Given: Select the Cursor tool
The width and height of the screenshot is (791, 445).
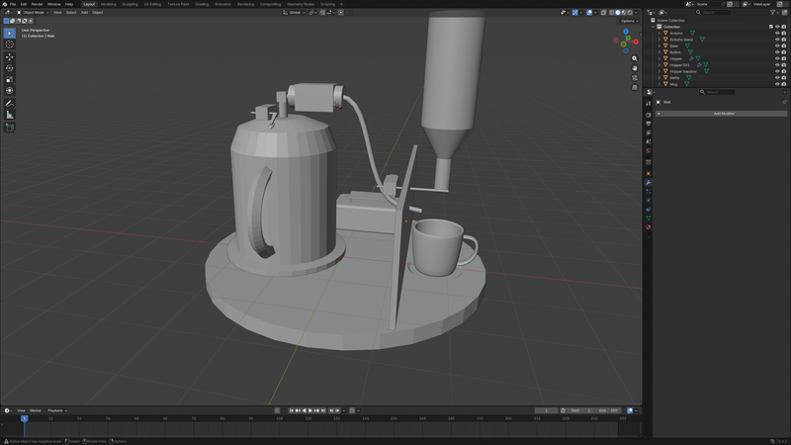Looking at the screenshot, I should [10, 44].
